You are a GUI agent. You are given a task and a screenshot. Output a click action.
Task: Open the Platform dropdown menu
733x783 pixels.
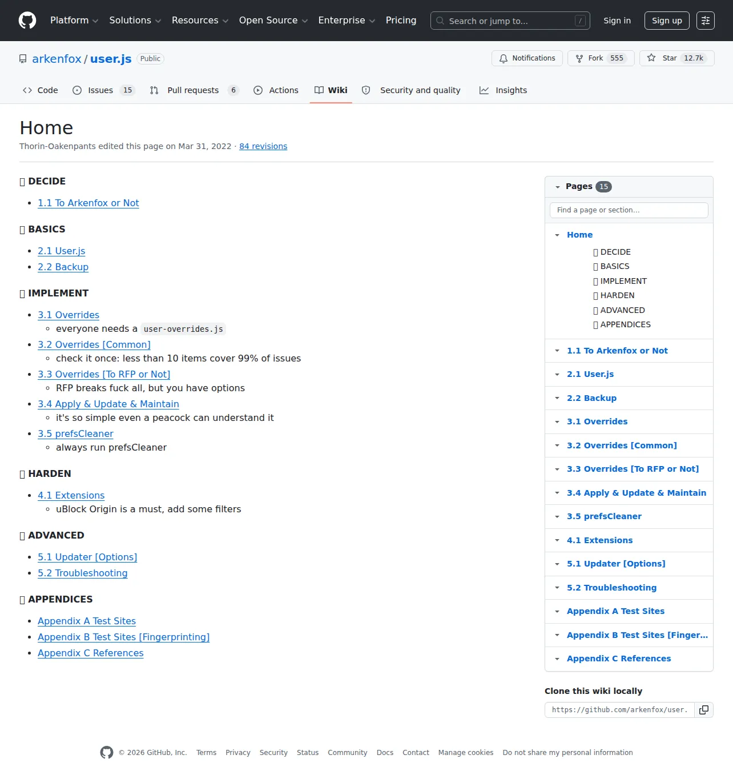pyautogui.click(x=74, y=21)
